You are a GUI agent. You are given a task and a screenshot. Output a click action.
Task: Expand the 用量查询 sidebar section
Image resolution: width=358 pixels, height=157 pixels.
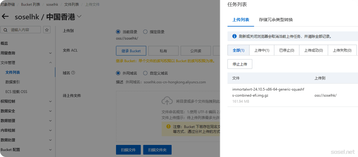(x=50, y=53)
